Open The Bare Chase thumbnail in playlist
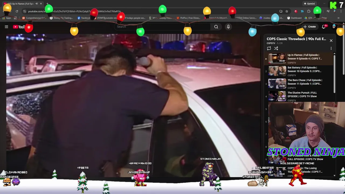Screen dimensions: 345x194 pos(277,84)
